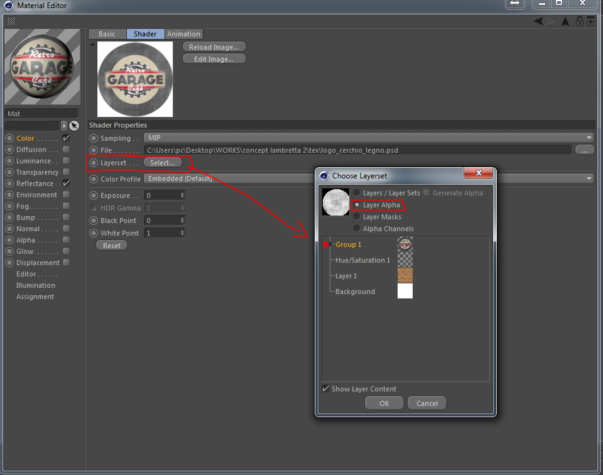
Task: Click the up arrow navigation icon
Action: tap(565, 21)
